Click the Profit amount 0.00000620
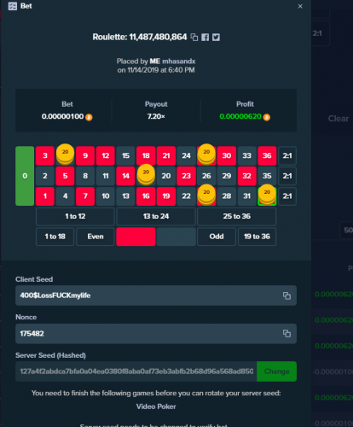 pos(240,116)
